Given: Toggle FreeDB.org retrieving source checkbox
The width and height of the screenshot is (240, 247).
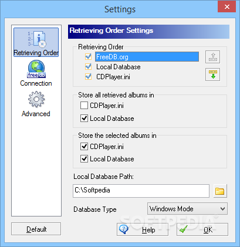Looking at the screenshot, I should [x=88, y=57].
